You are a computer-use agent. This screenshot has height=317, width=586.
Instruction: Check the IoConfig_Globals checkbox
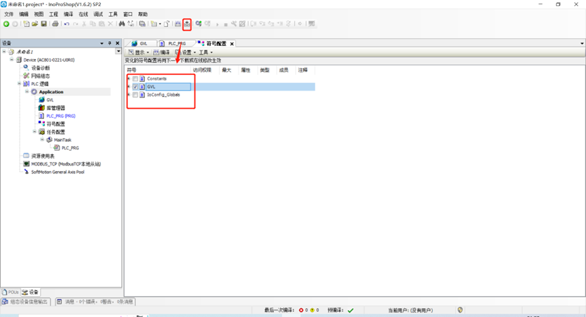click(x=135, y=95)
